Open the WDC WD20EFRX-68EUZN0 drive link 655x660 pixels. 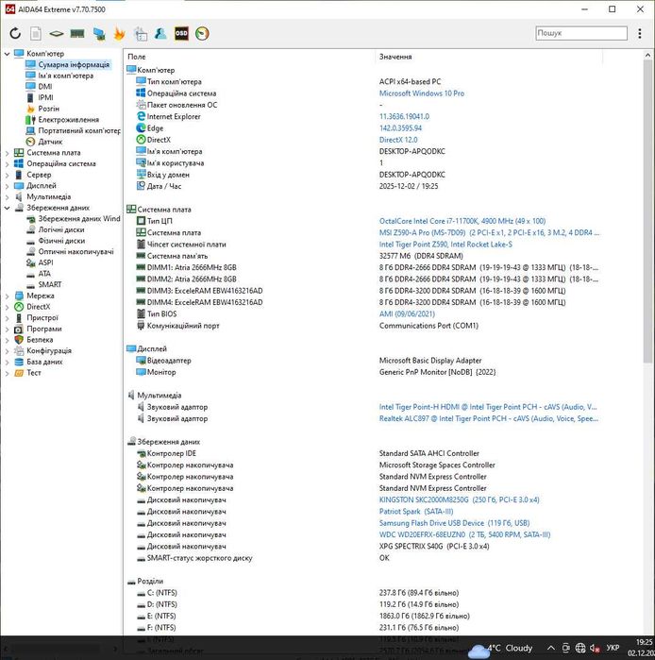pyautogui.click(x=464, y=534)
